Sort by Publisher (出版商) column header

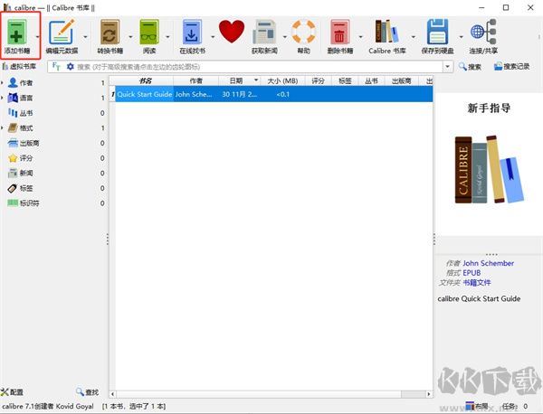(401, 80)
